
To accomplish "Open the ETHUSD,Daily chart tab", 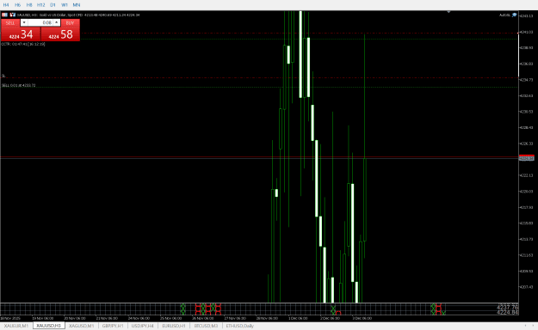I will (x=240, y=326).
